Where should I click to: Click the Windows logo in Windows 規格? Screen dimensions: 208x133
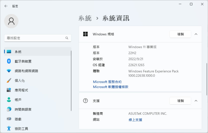(x=85, y=34)
